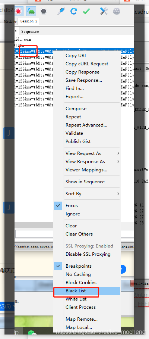
Task: Open the gear settings icon
Action: pos(117,11)
